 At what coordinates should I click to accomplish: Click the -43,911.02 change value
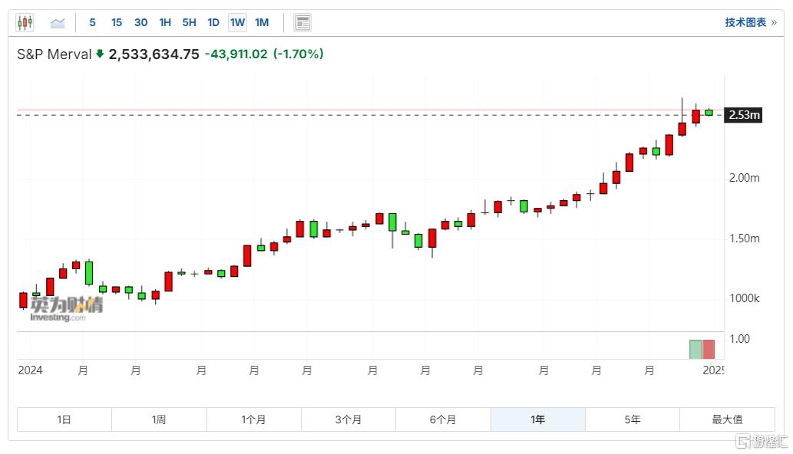click(x=236, y=54)
